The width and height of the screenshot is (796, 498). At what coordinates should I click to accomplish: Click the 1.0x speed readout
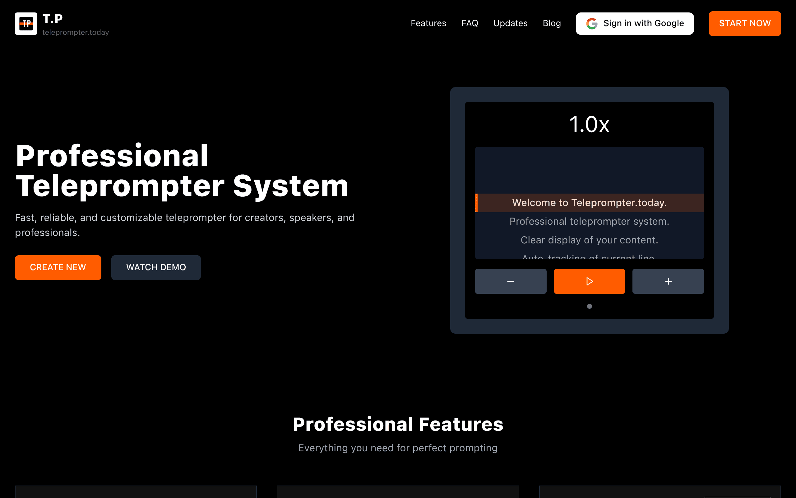coord(589,125)
